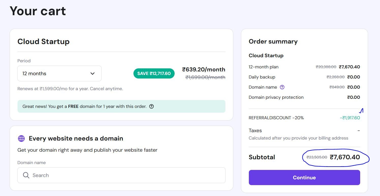
Task: Click the Taxes row label
Action: tap(255, 131)
